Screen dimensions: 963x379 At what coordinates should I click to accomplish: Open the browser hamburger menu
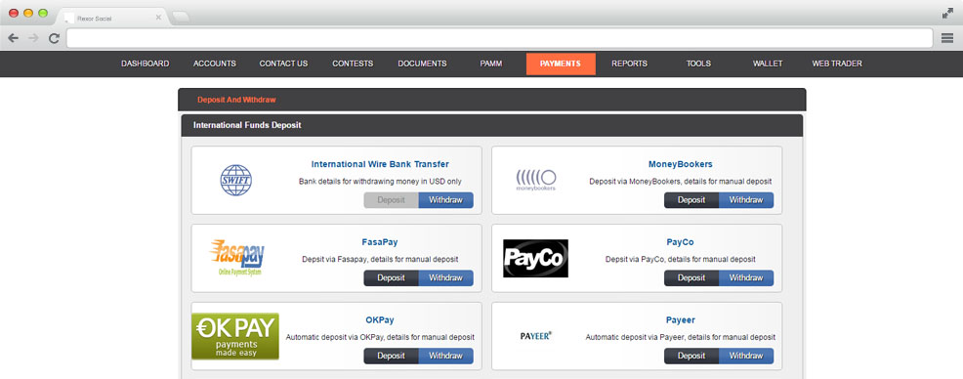pyautogui.click(x=947, y=38)
